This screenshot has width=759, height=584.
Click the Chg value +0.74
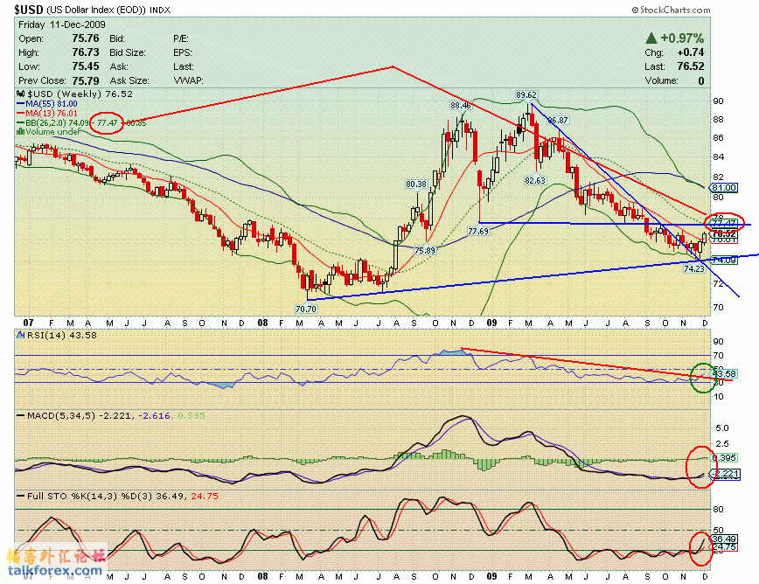tap(691, 52)
